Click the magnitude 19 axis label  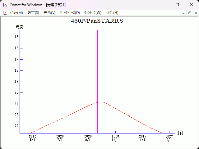16,82
